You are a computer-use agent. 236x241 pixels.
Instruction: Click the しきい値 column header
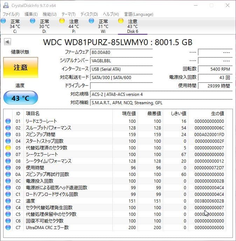tap(175, 113)
